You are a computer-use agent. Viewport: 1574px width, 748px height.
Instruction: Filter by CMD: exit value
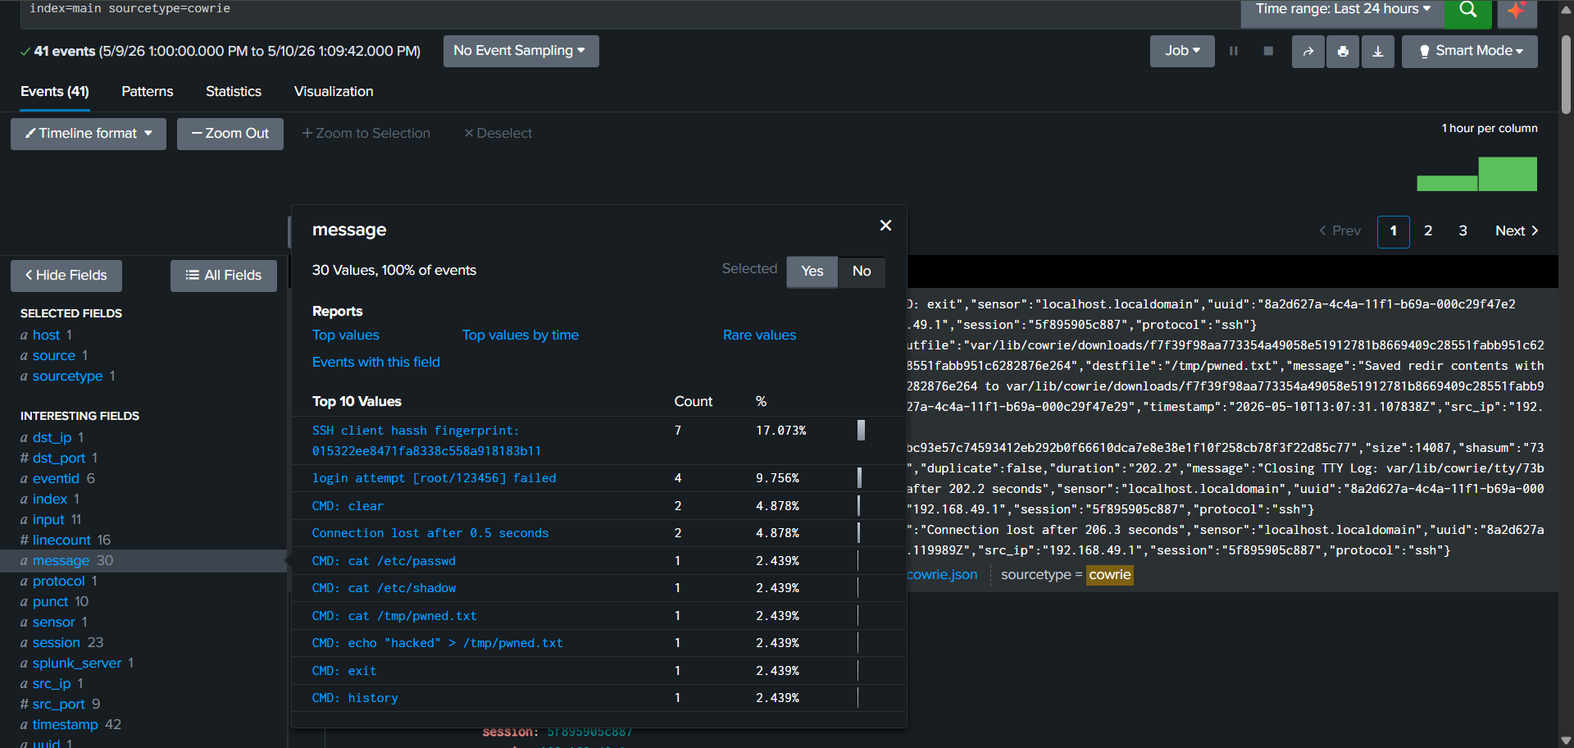[344, 671]
